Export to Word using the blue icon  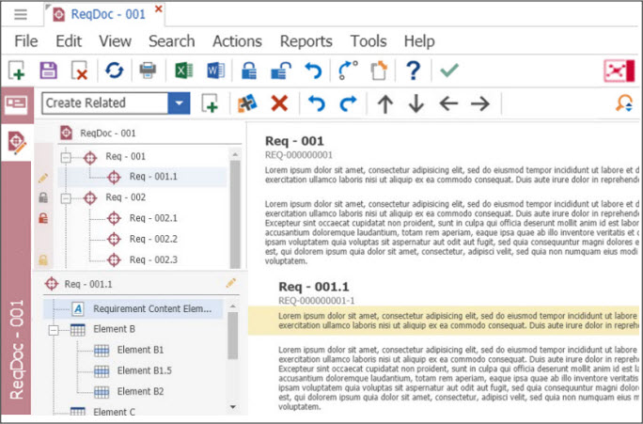(x=214, y=71)
